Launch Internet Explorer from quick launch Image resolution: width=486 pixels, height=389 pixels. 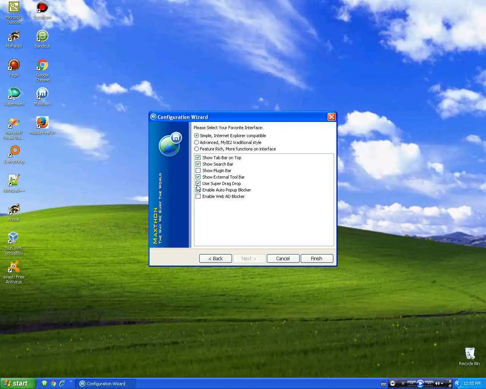click(x=62, y=383)
